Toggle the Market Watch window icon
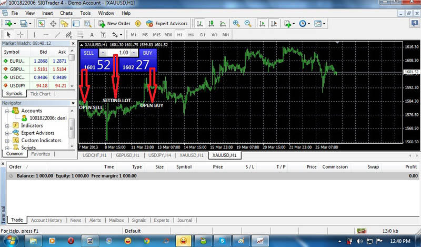 point(41,24)
